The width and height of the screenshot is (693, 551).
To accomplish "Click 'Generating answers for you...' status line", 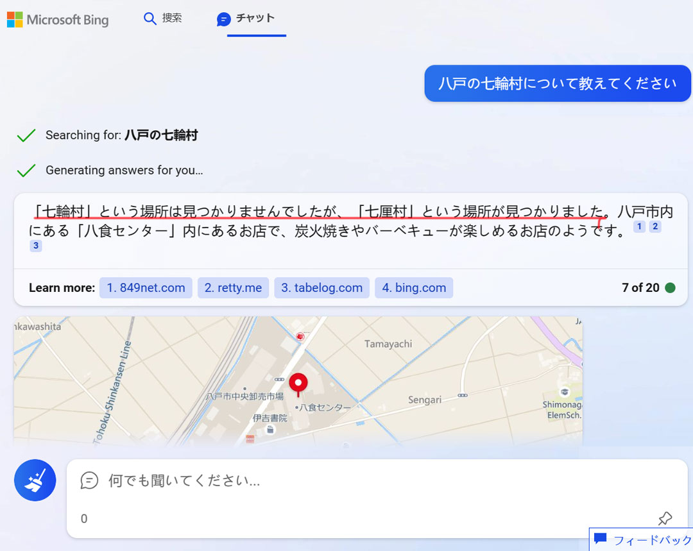I will tap(124, 170).
